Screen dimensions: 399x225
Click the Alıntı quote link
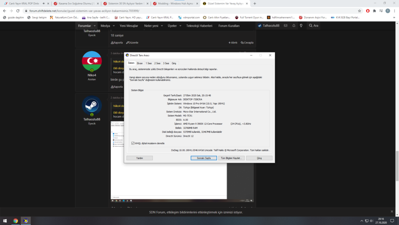coord(233,43)
